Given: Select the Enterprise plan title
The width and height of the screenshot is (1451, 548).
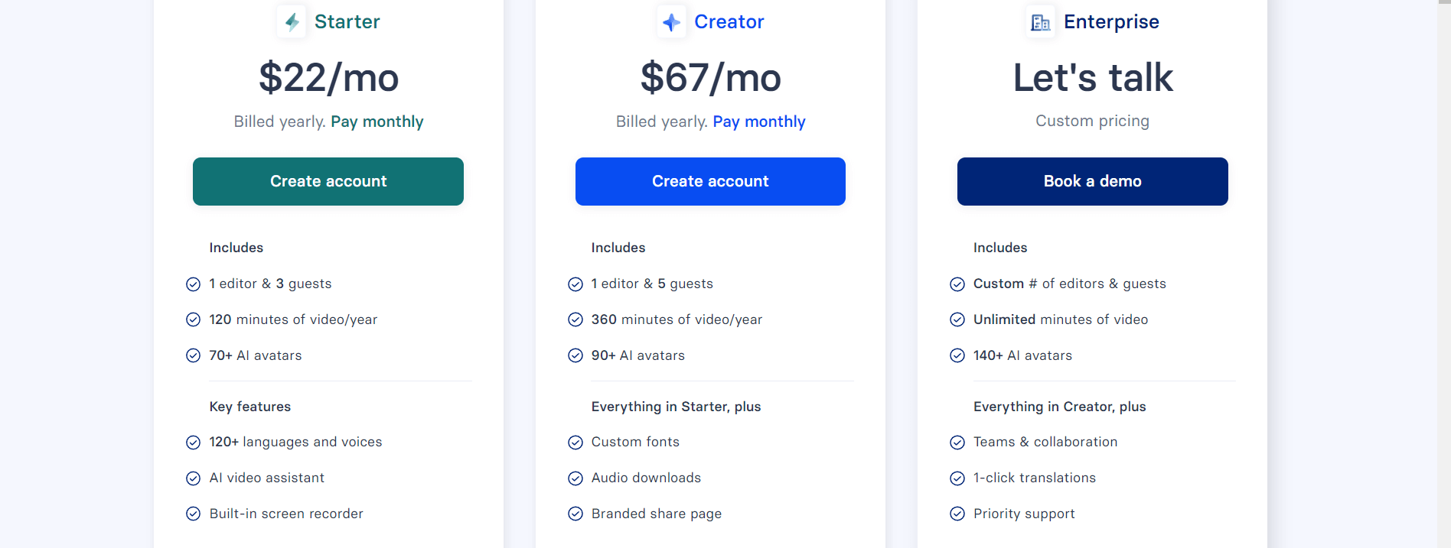Looking at the screenshot, I should click(1111, 21).
